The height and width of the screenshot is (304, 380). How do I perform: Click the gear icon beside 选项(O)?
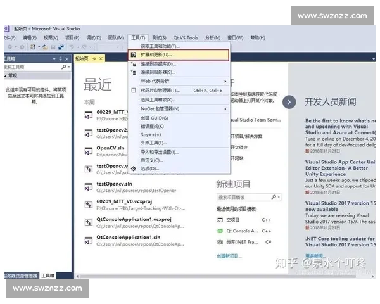coord(134,168)
